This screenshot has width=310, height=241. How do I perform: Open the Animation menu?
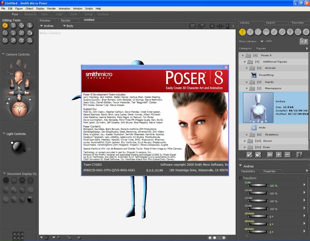point(64,8)
